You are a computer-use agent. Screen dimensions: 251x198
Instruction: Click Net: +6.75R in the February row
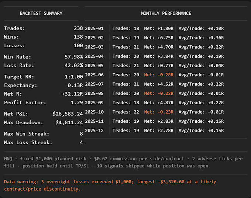coord(159,38)
